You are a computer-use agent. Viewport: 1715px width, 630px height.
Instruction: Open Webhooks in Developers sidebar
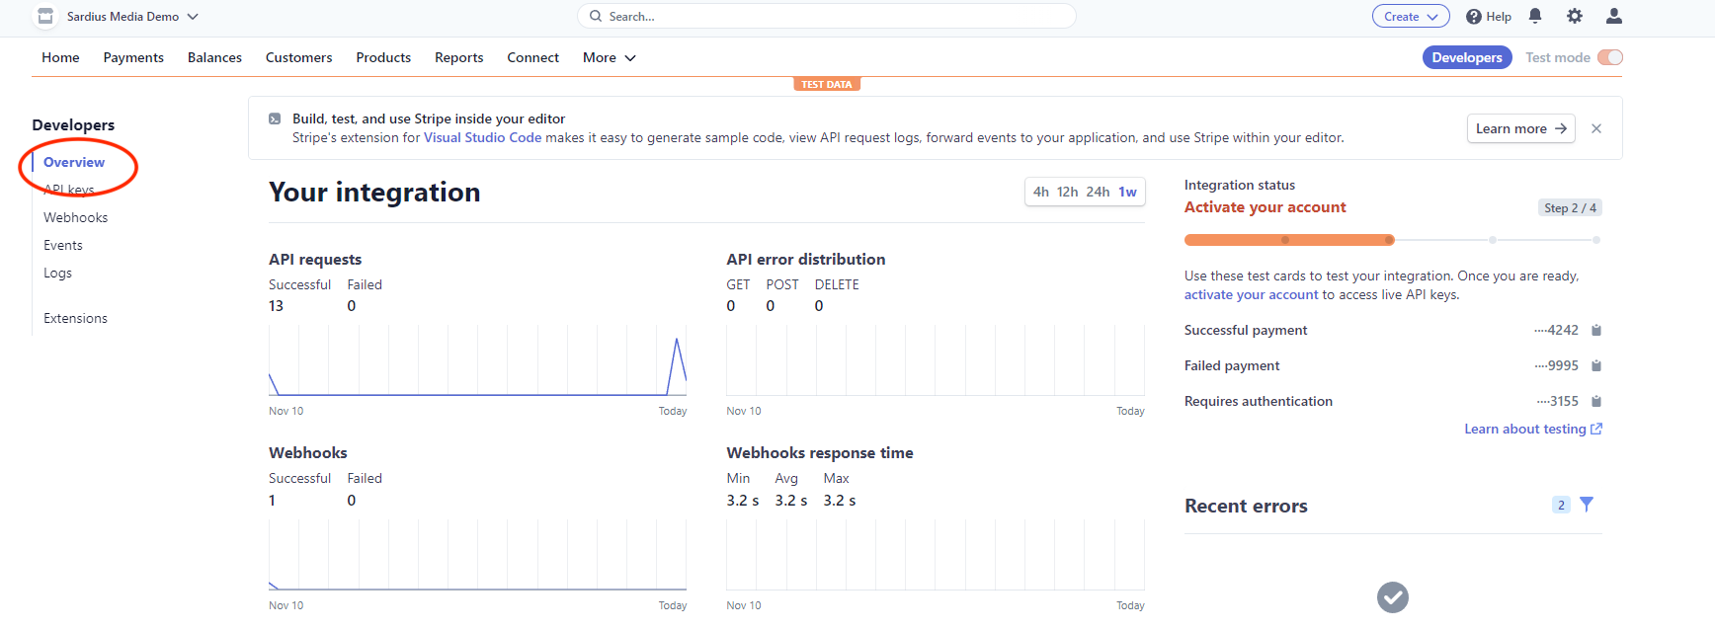(x=76, y=217)
